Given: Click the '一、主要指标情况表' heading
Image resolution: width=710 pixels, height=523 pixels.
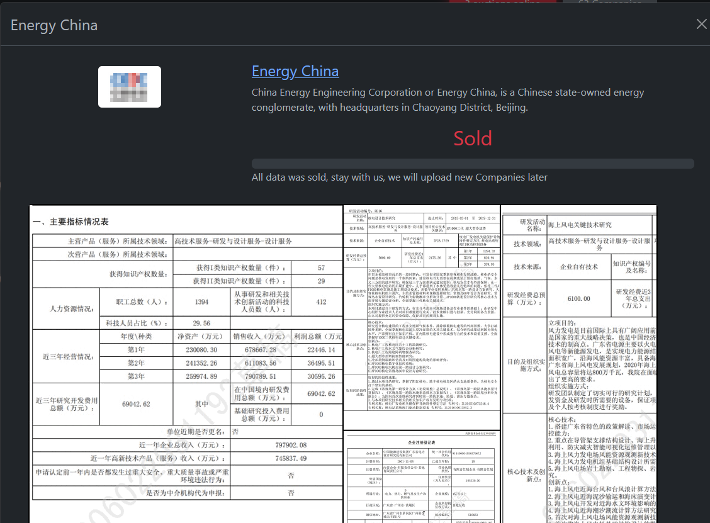Looking at the screenshot, I should (x=70, y=222).
